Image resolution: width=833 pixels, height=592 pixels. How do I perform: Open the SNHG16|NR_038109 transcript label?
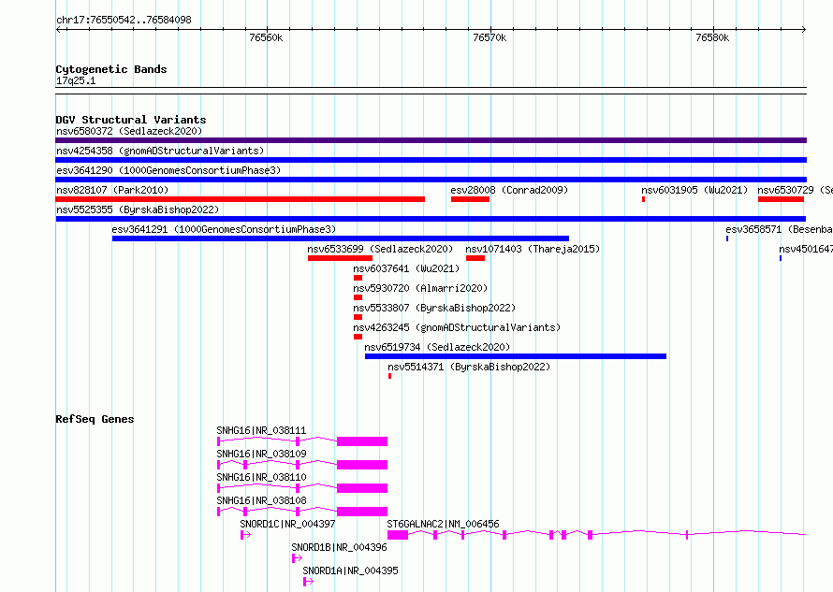coord(261,454)
